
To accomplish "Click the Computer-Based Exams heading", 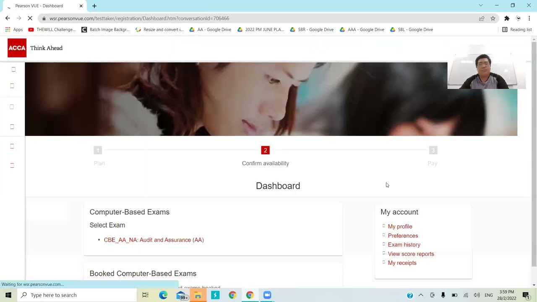I will [129, 212].
